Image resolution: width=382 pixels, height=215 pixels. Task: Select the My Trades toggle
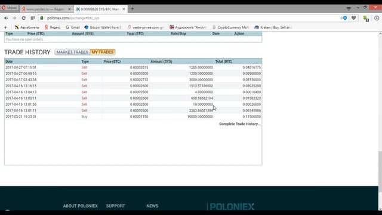pyautogui.click(x=103, y=52)
